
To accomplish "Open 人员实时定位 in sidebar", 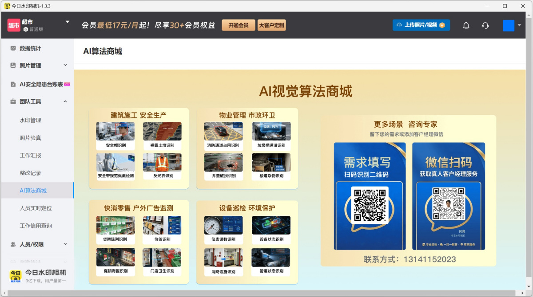I will click(36, 208).
